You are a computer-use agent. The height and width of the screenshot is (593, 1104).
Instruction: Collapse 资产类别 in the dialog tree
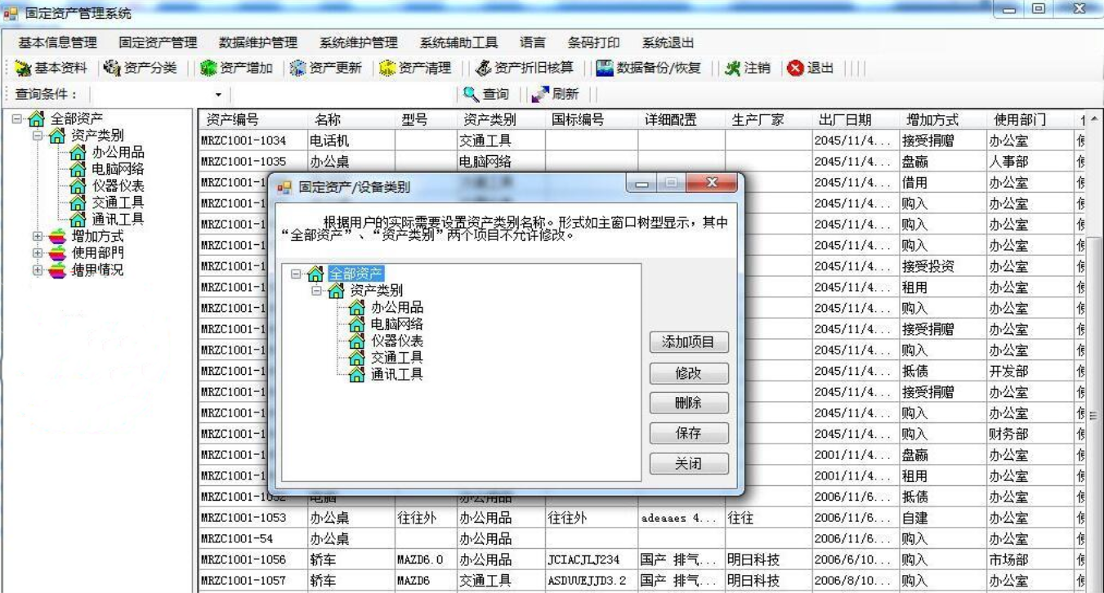pyautogui.click(x=317, y=291)
